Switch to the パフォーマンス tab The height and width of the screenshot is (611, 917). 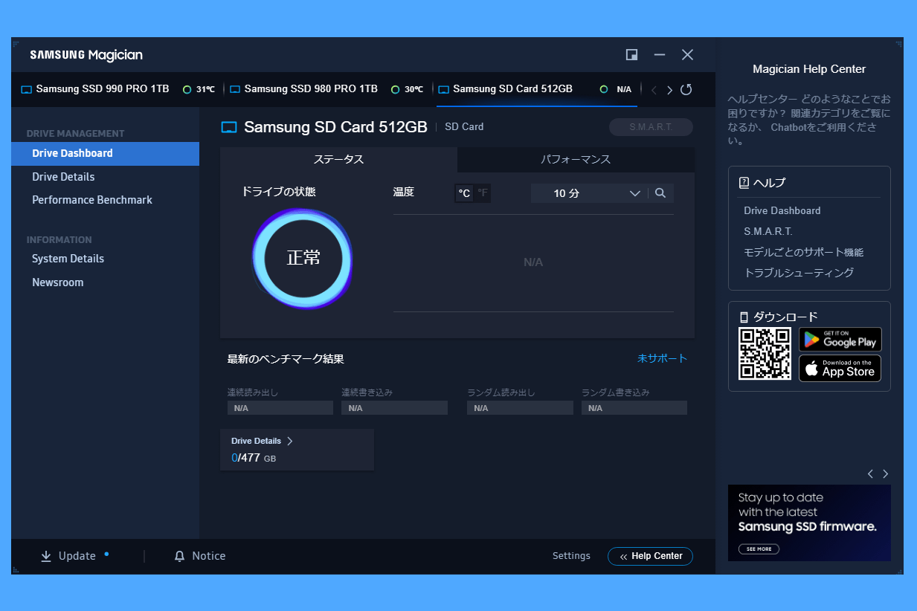tap(576, 160)
